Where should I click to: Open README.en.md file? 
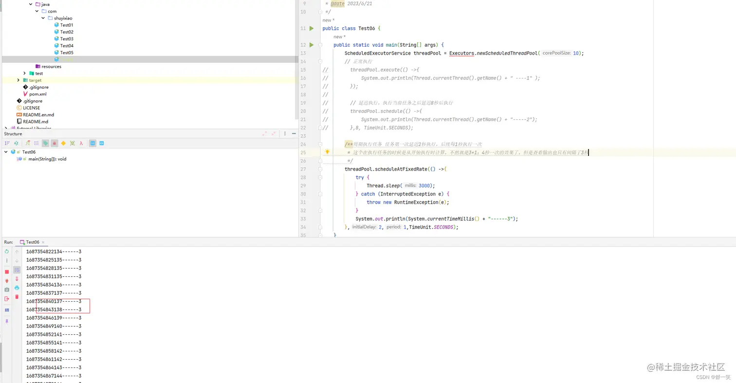[35, 115]
